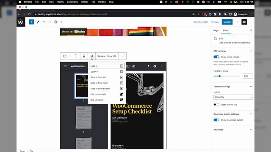Open Chrome Profiles menu
271x152 pixels.
85,2
